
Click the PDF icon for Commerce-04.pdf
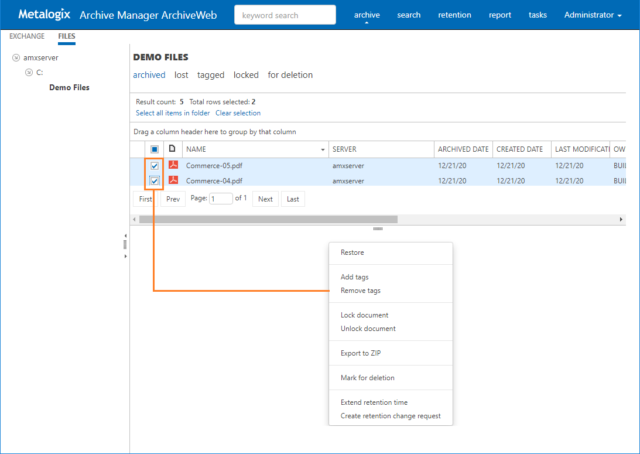pyautogui.click(x=173, y=180)
